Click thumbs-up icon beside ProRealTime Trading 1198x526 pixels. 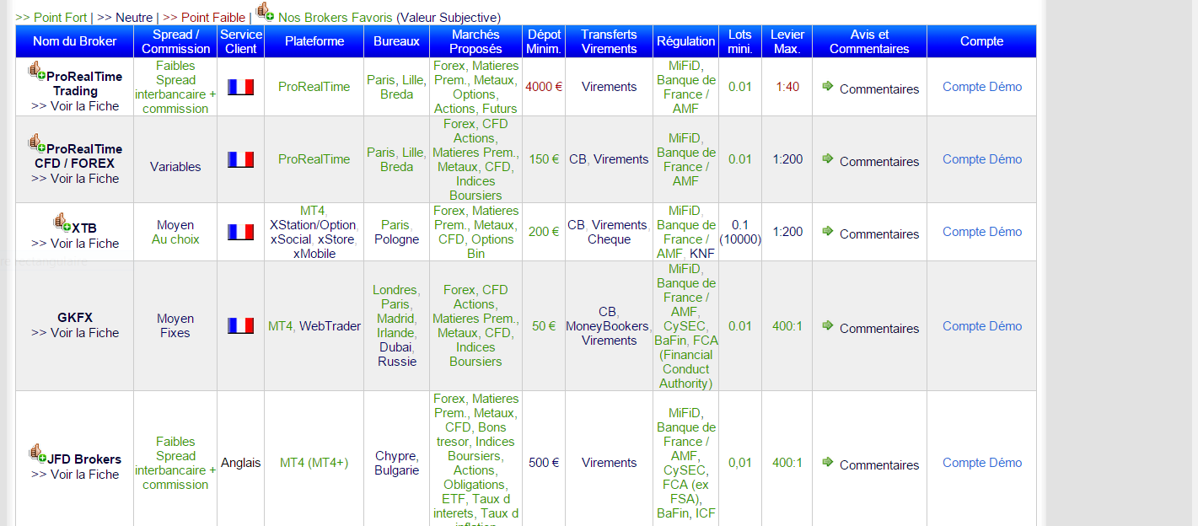36,70
